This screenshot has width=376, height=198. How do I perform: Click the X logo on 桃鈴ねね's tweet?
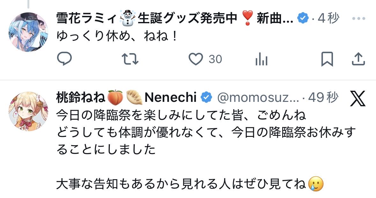pos(358,98)
